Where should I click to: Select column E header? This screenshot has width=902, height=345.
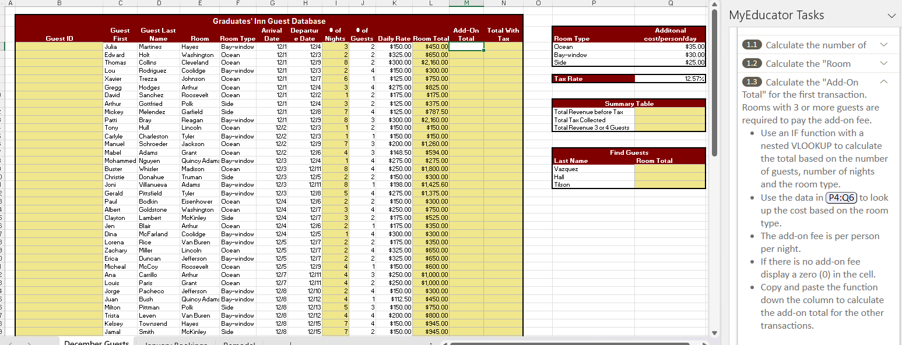click(200, 3)
